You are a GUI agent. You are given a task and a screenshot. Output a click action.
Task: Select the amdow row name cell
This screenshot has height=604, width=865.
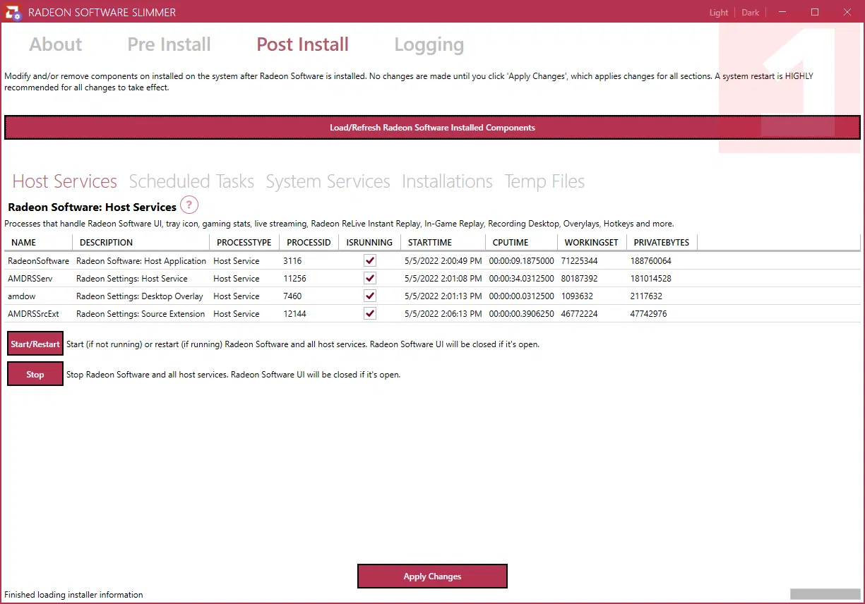coord(22,296)
